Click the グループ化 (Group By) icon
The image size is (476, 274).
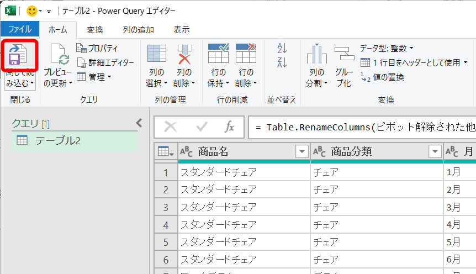344,54
